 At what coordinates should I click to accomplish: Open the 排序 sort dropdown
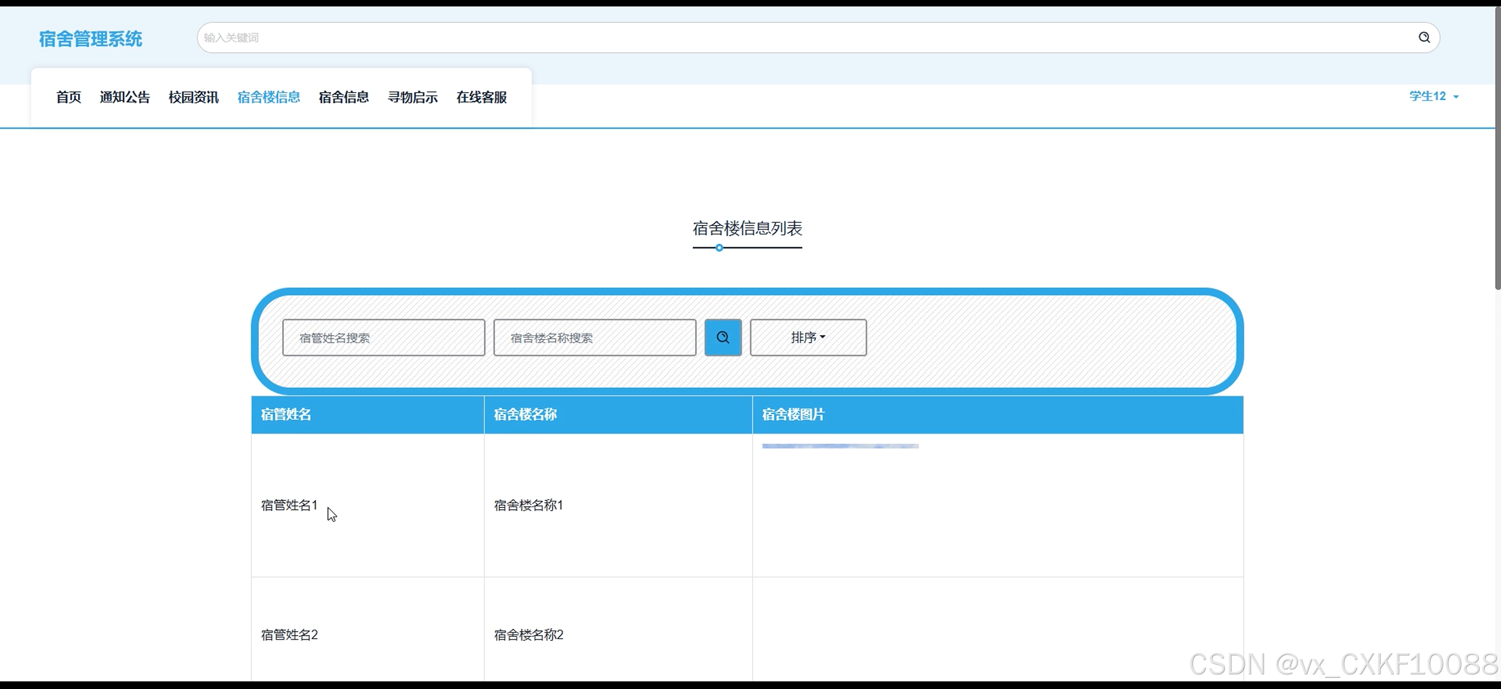click(808, 337)
